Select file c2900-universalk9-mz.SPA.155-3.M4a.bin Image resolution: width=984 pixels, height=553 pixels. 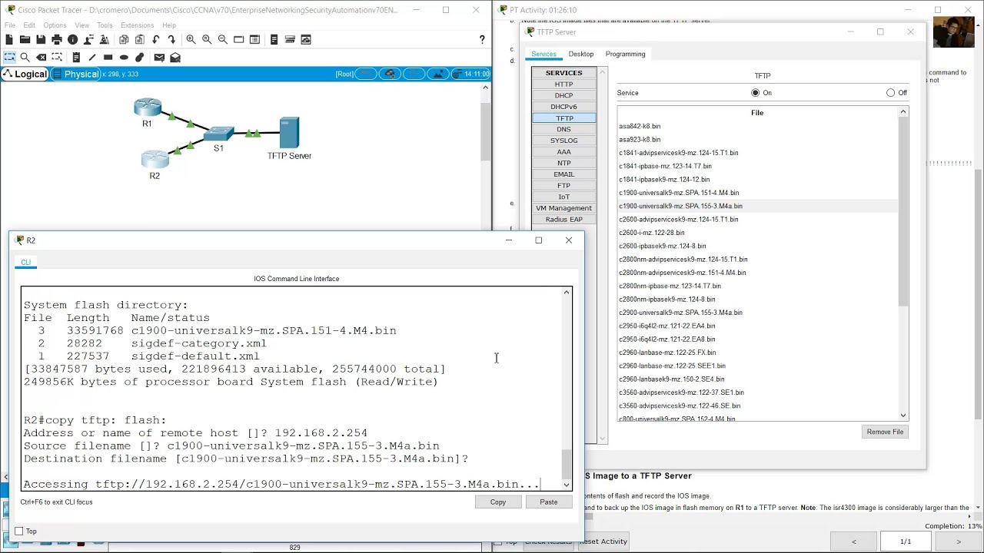pyautogui.click(x=680, y=313)
